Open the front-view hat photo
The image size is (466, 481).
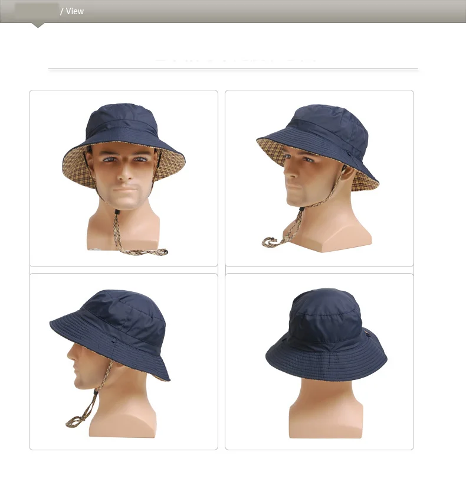(123, 178)
